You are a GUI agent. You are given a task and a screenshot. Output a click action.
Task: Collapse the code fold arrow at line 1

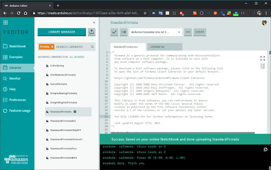tap(109, 52)
